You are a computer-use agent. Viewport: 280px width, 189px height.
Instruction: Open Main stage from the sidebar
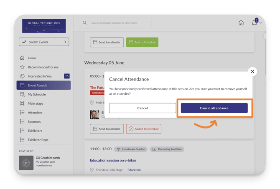[36, 103]
